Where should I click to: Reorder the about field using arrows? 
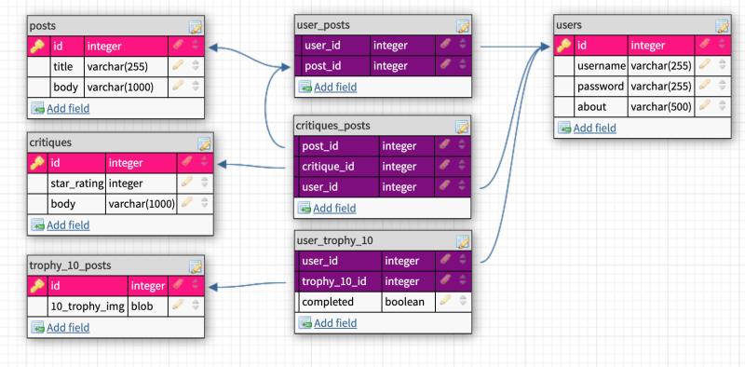click(x=723, y=106)
